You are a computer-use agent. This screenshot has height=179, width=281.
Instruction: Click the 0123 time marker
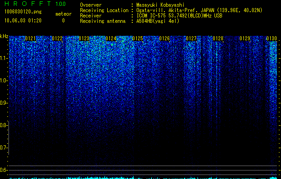tap(84, 38)
